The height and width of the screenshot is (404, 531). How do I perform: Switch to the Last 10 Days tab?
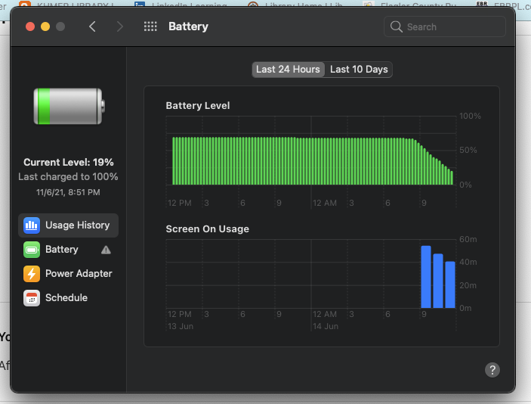tap(359, 70)
